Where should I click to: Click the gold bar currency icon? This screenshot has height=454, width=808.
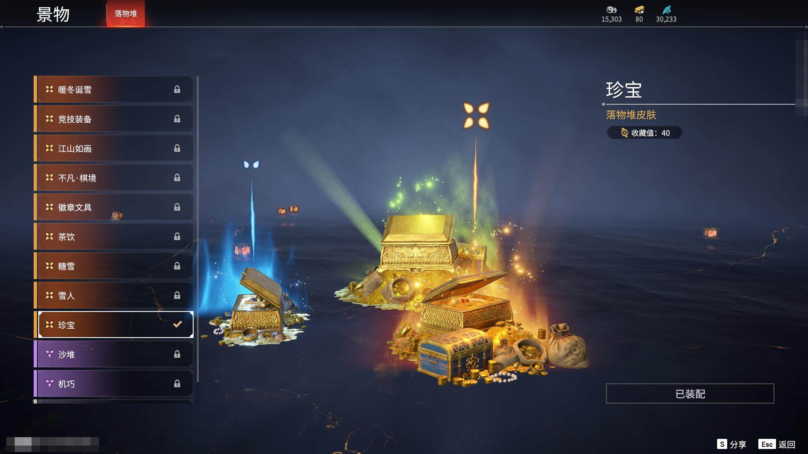639,10
